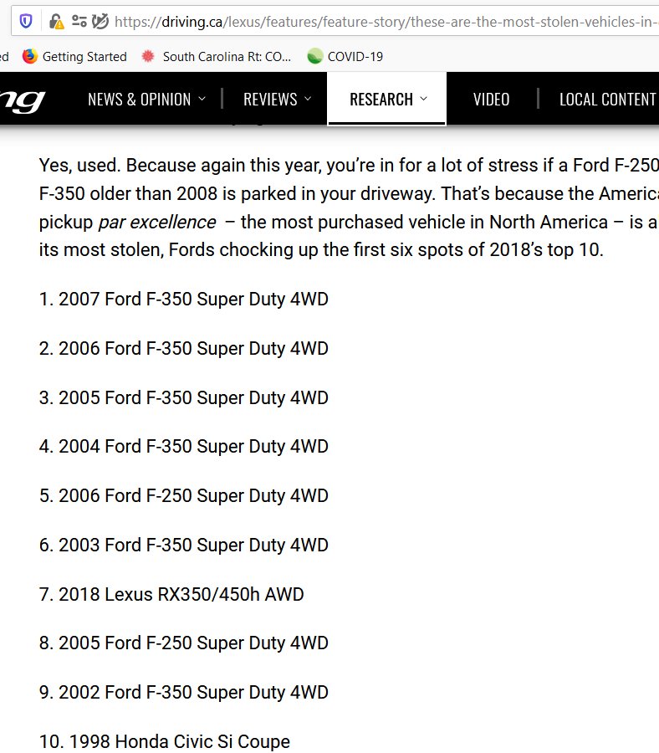Click the Driving site logo

coord(23,100)
